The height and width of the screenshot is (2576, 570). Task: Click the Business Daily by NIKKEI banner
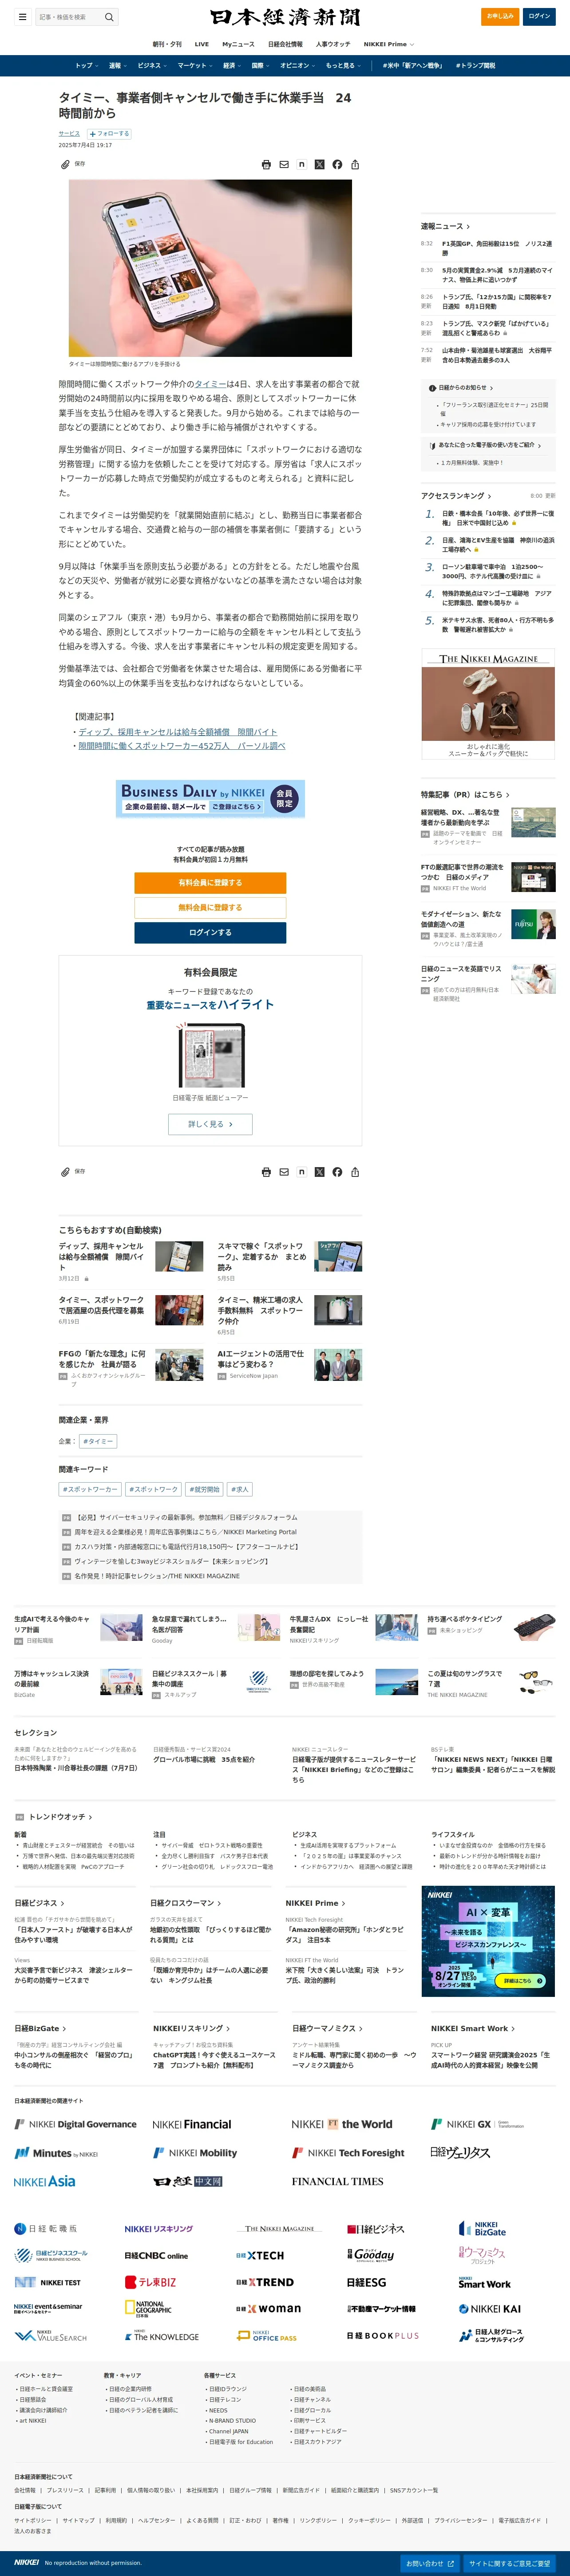[x=210, y=799]
